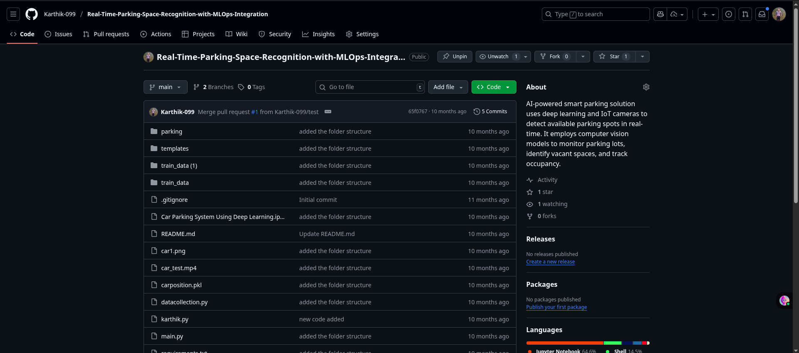Image resolution: width=799 pixels, height=353 pixels.
Task: Open the green Code dropdown
Action: [x=494, y=87]
